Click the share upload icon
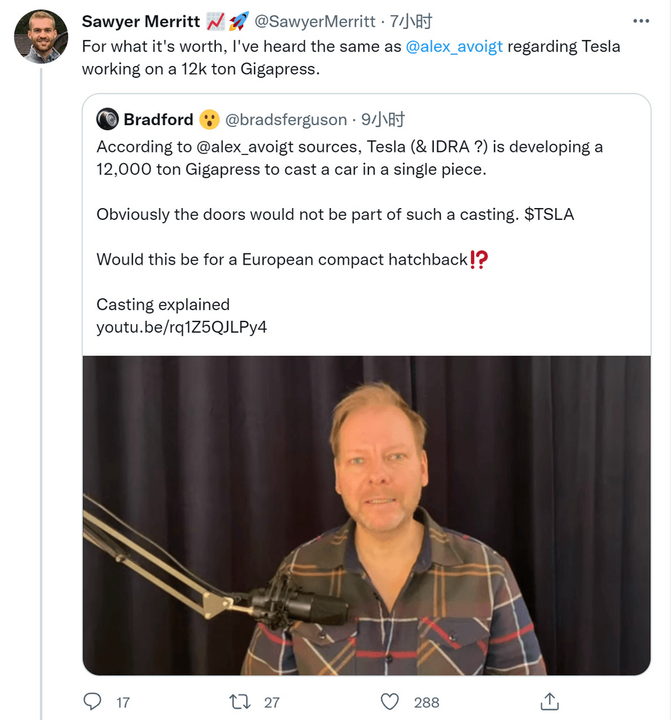The height and width of the screenshot is (720, 672). click(x=549, y=701)
